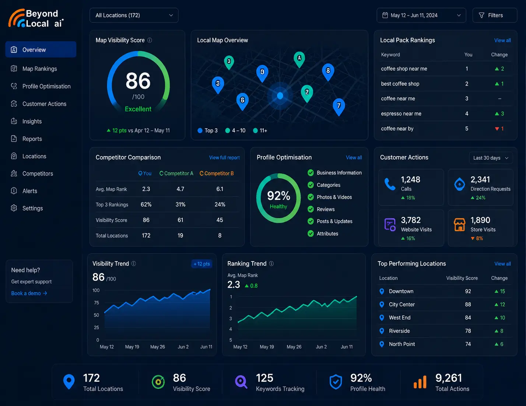Click the Store Visits shop icon
This screenshot has width=526, height=406.
[459, 224]
